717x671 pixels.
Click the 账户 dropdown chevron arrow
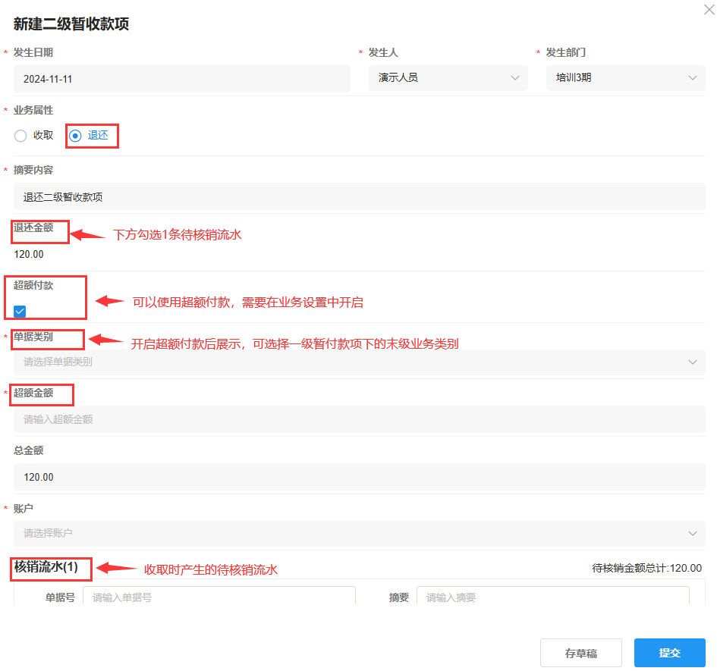691,532
